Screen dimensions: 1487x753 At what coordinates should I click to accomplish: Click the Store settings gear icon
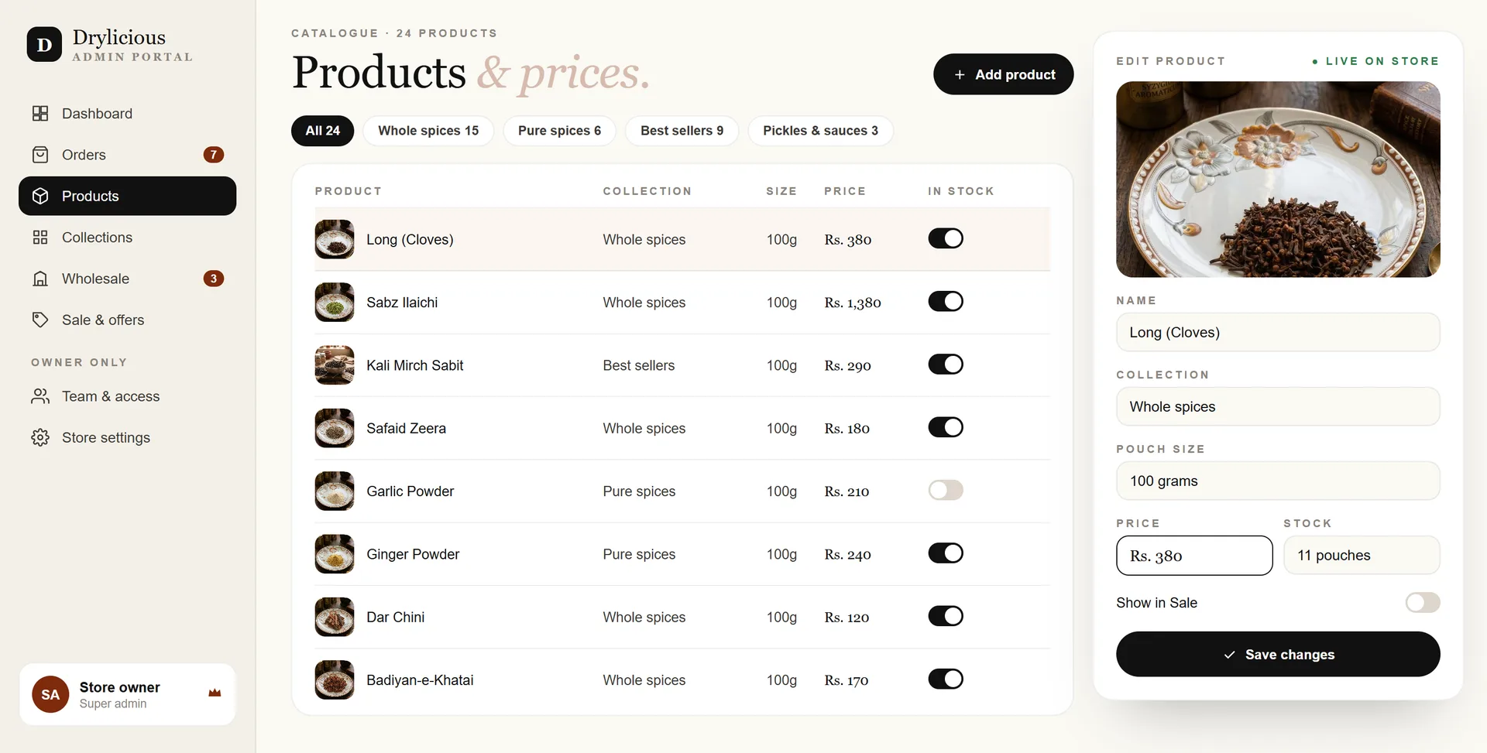coord(40,438)
